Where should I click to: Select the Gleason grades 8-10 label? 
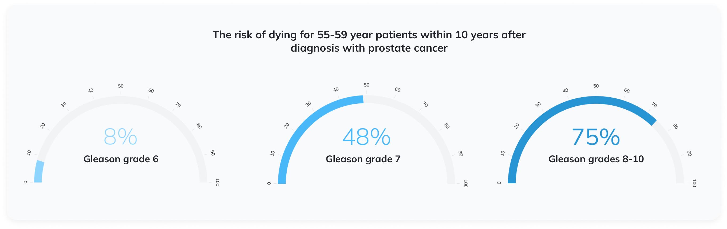[x=596, y=159]
